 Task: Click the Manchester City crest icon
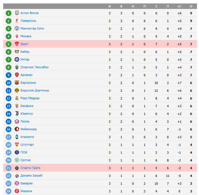tap(17, 28)
